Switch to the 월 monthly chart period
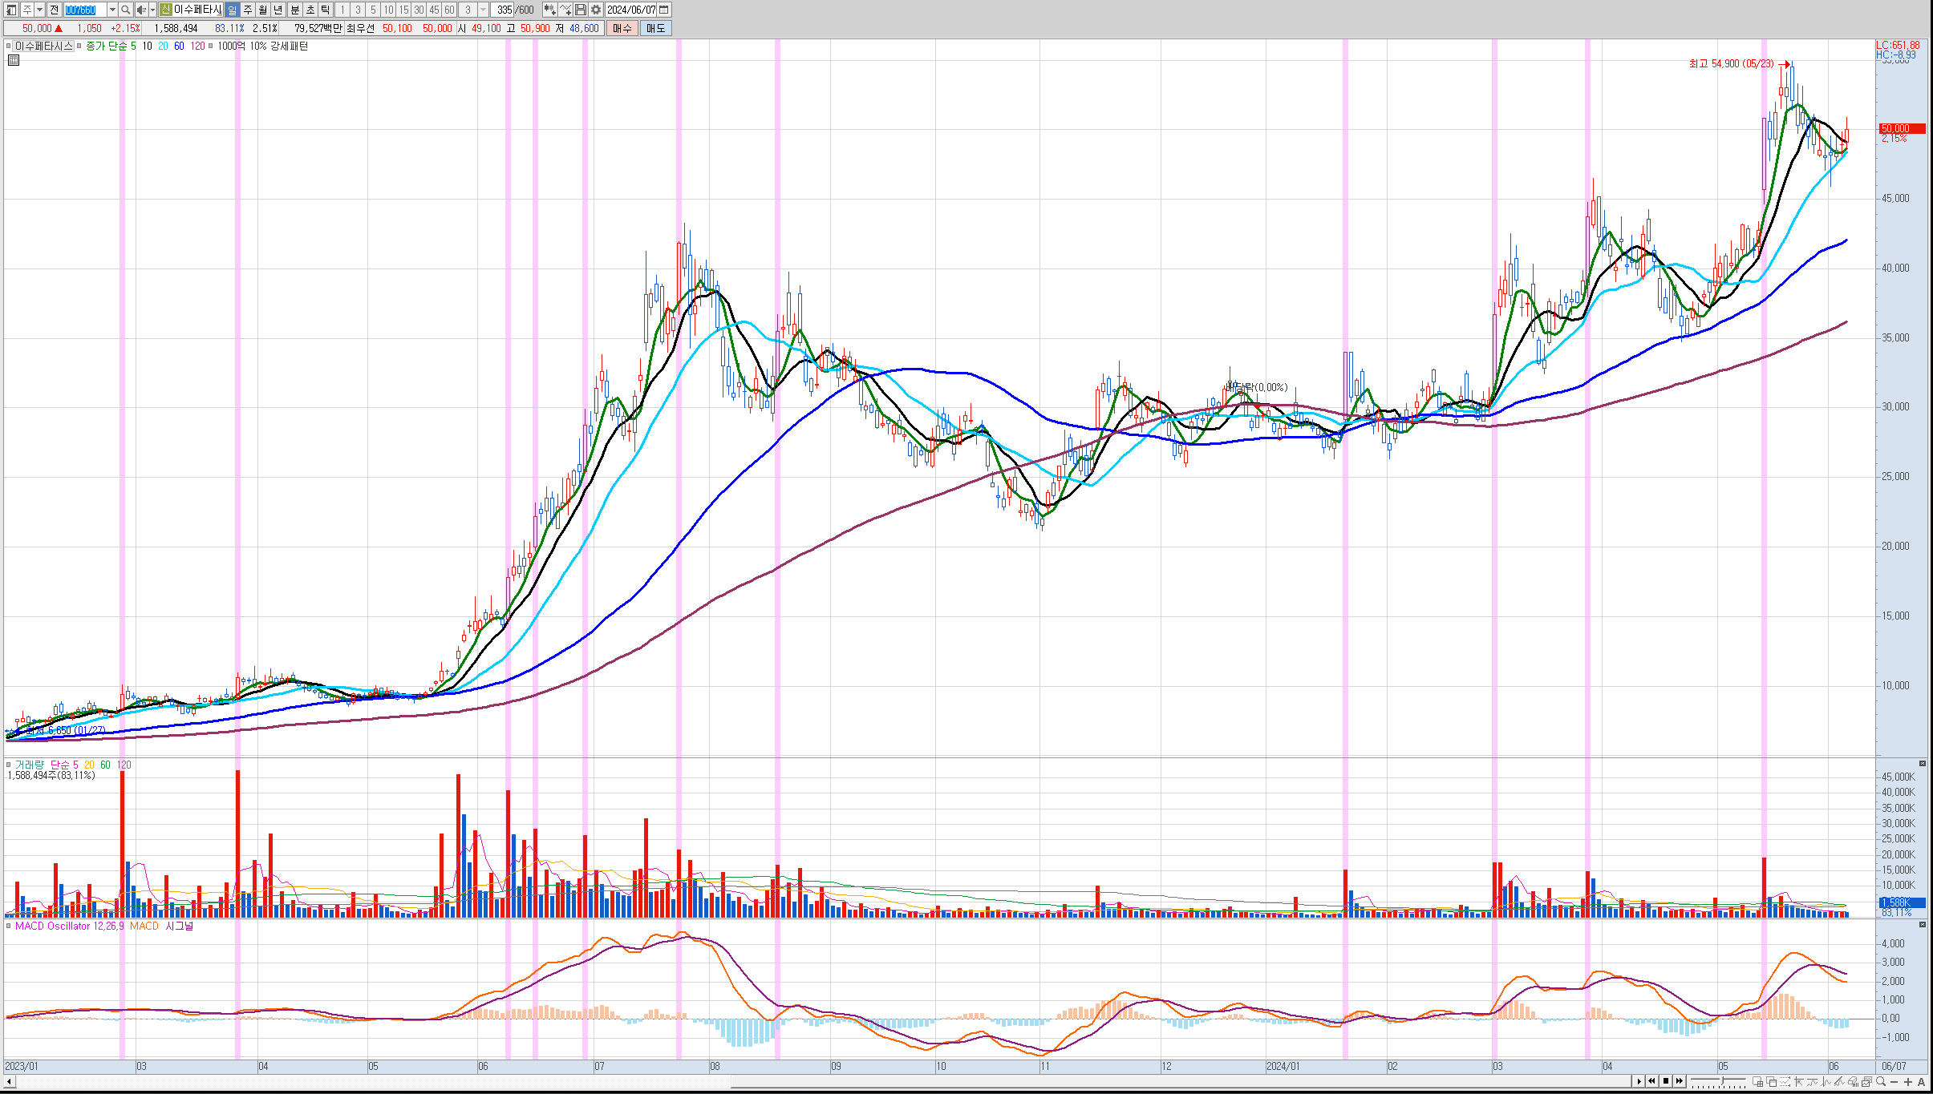Viewport: 1933px width, 1094px height. point(262,10)
